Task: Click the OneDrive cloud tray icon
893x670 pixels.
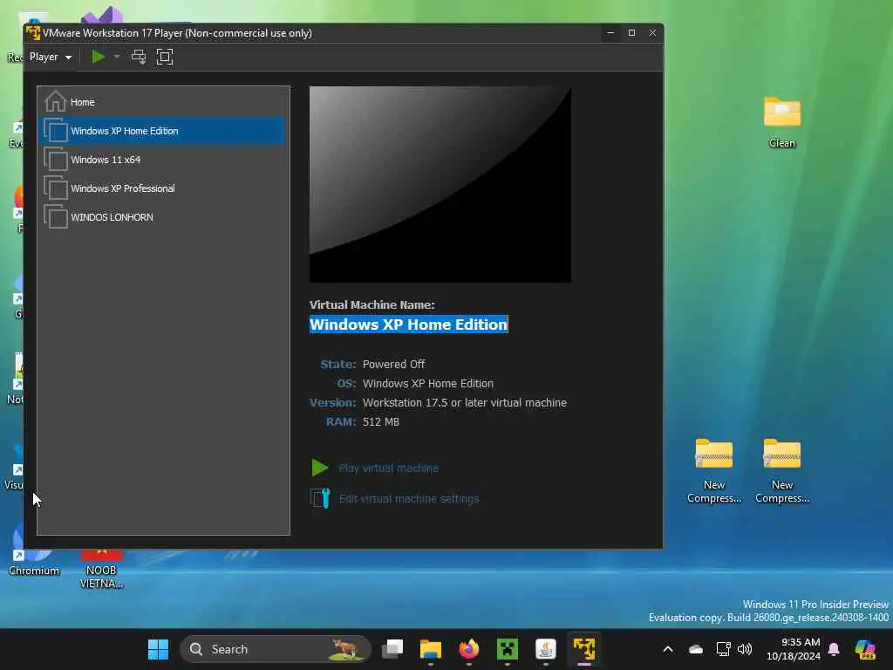Action: 695,649
